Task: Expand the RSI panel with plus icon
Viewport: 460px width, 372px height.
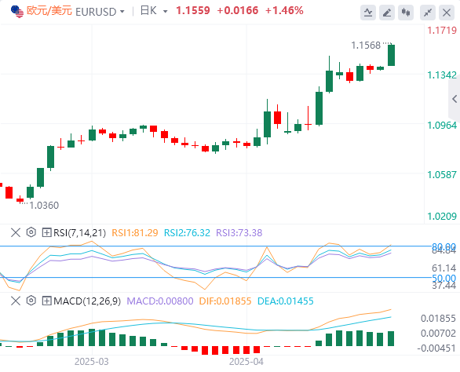Action: pyautogui.click(x=46, y=232)
